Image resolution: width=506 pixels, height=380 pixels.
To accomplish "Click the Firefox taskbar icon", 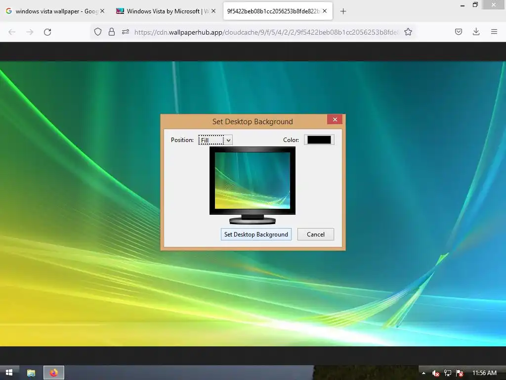I will pyautogui.click(x=54, y=373).
